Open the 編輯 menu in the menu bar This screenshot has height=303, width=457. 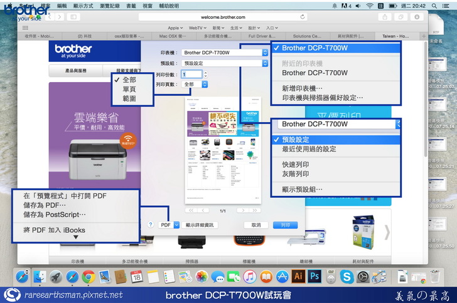62,6
